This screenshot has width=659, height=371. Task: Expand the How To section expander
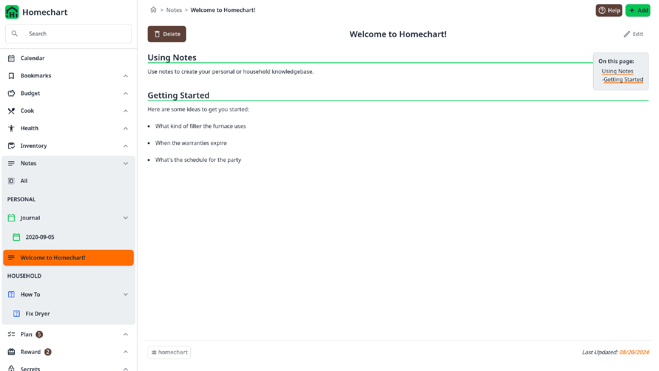tap(126, 294)
